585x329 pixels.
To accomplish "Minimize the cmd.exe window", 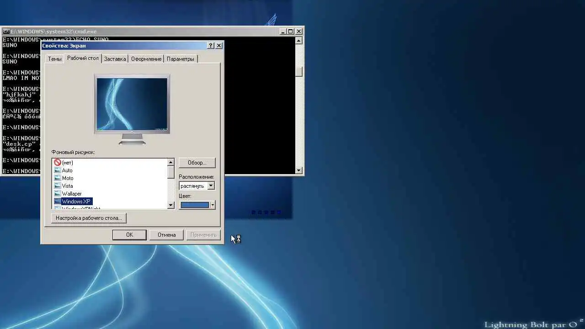I will 282,32.
